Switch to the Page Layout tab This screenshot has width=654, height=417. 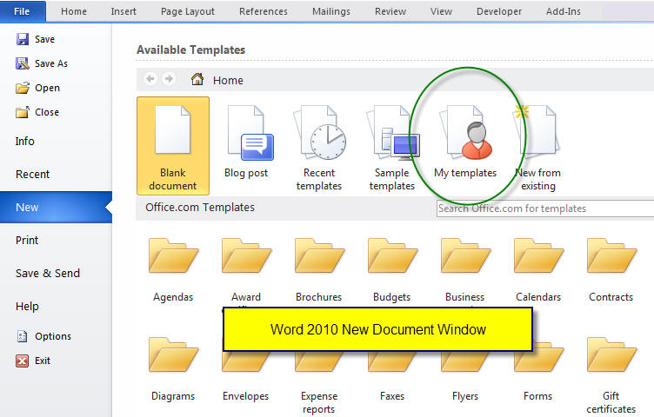188,11
